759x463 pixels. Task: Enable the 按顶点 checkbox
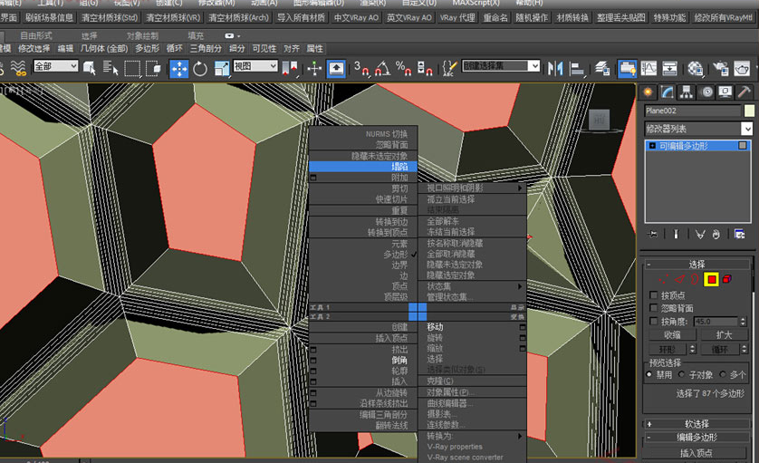[653, 295]
